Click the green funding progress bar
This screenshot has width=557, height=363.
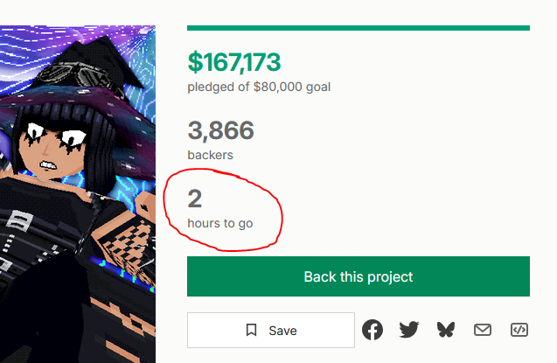coord(359,28)
